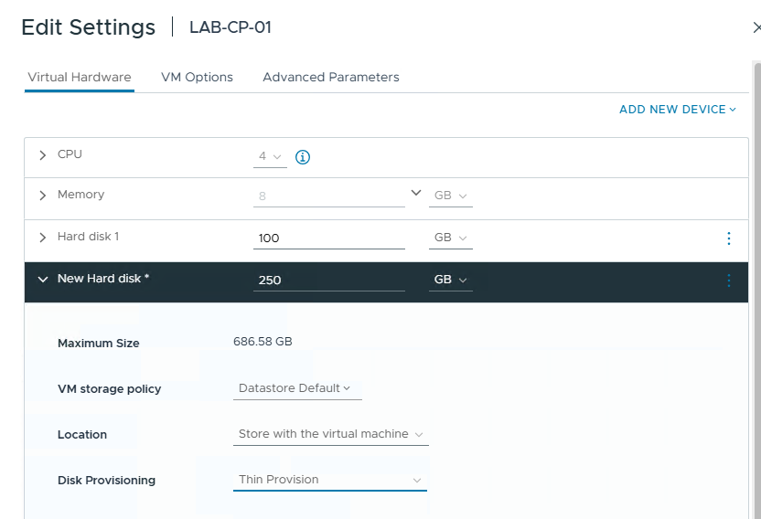Change Hard disk 1 unit dropdown
This screenshot has width=761, height=519.
point(450,238)
